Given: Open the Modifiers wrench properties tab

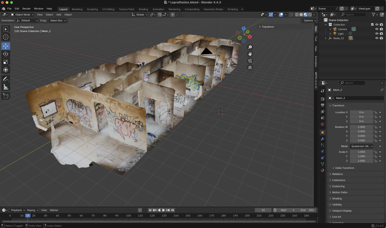Looking at the screenshot, I should click(x=322, y=139).
